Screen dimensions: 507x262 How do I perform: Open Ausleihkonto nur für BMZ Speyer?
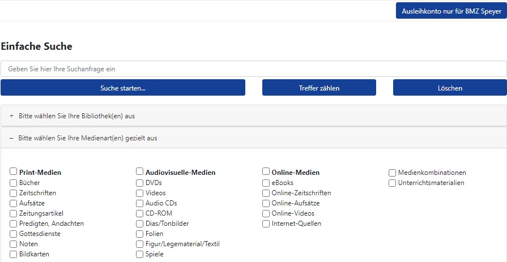point(451,11)
